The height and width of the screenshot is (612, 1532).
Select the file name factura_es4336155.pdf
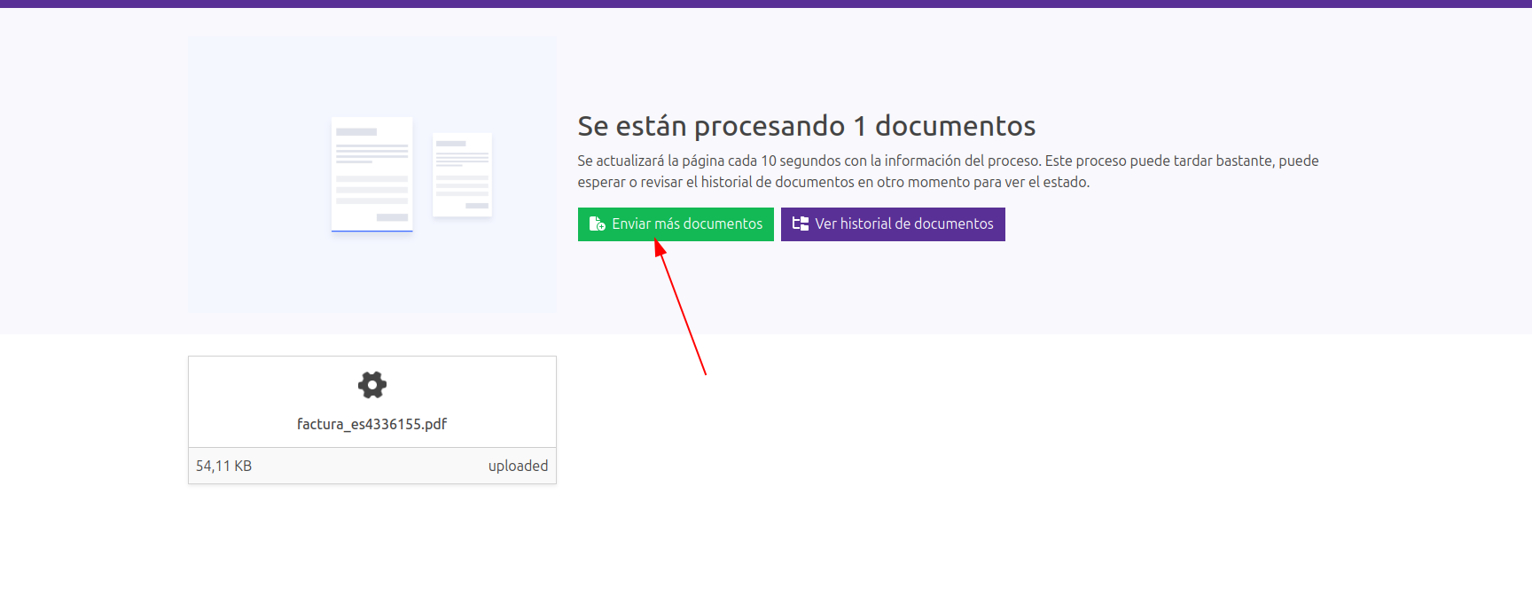371,424
